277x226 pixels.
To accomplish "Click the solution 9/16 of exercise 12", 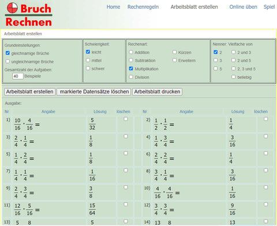I will 232,209.
